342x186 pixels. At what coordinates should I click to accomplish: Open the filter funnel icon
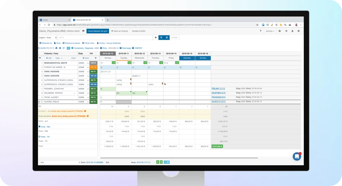point(261,31)
